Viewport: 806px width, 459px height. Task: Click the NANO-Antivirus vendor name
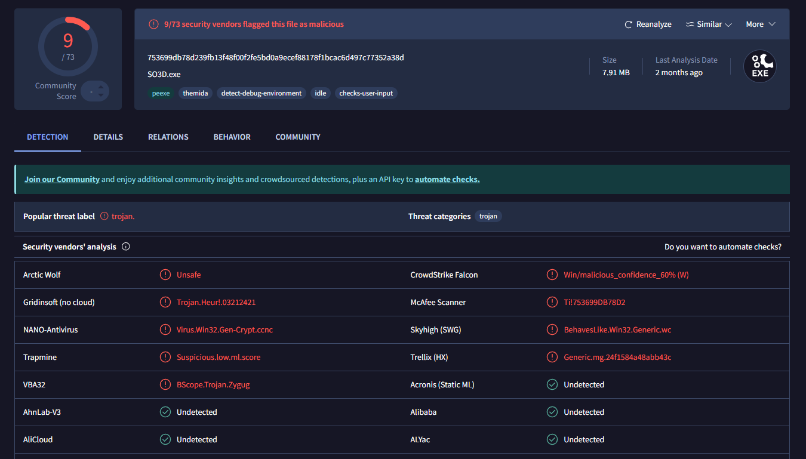click(x=51, y=329)
